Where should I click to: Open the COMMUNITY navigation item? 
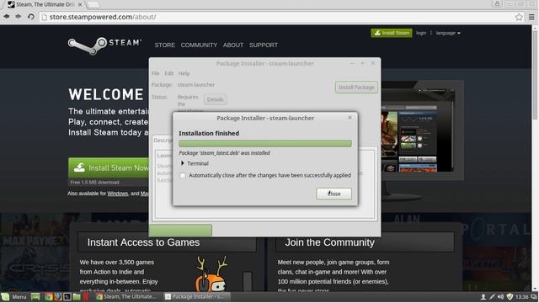[x=199, y=45]
